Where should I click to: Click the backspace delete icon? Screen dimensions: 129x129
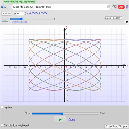[x=114, y=7]
